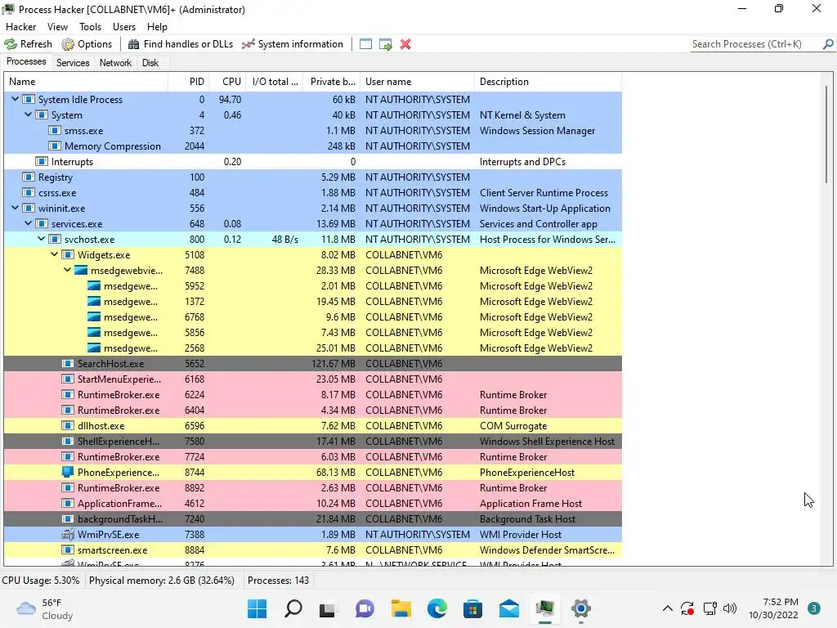Collapse the wininit.exe tree node

click(x=15, y=209)
